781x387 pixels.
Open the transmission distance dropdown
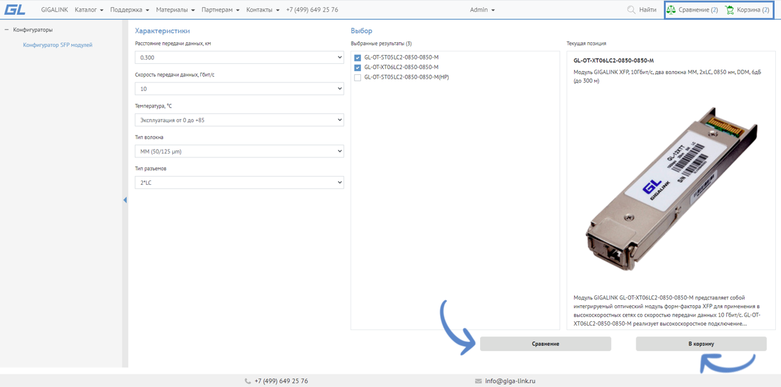coord(239,58)
